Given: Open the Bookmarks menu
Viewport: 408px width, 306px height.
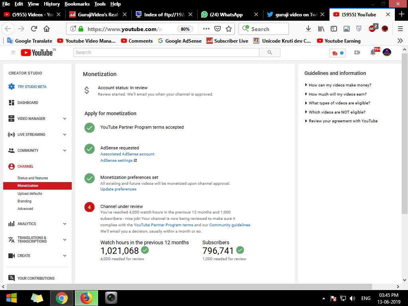Looking at the screenshot, I should [77, 4].
